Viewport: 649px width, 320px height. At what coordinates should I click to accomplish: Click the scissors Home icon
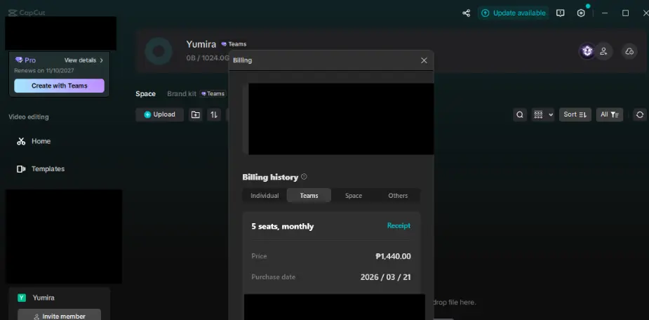click(21, 141)
